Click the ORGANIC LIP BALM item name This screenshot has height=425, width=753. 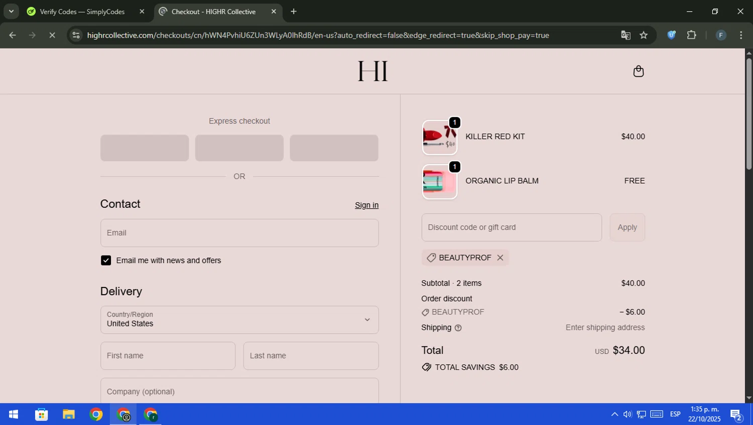point(502,181)
